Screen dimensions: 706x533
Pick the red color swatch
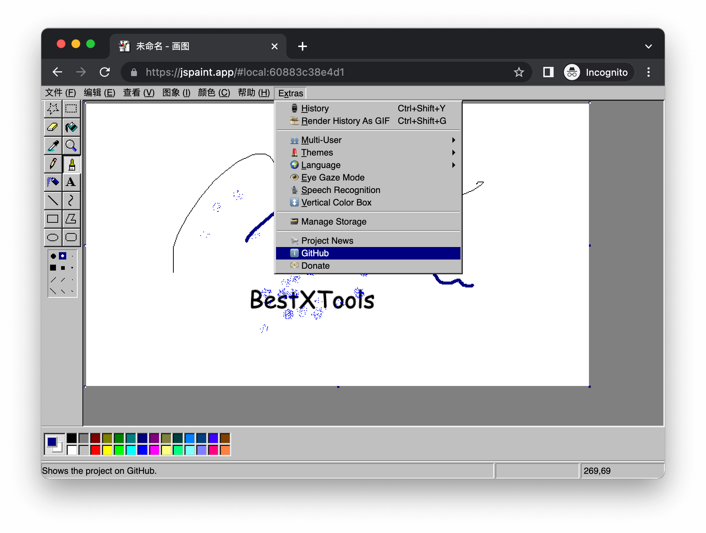pos(96,450)
